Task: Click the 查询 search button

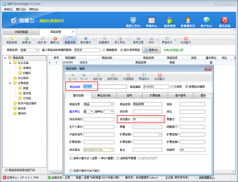Action: 151,50
